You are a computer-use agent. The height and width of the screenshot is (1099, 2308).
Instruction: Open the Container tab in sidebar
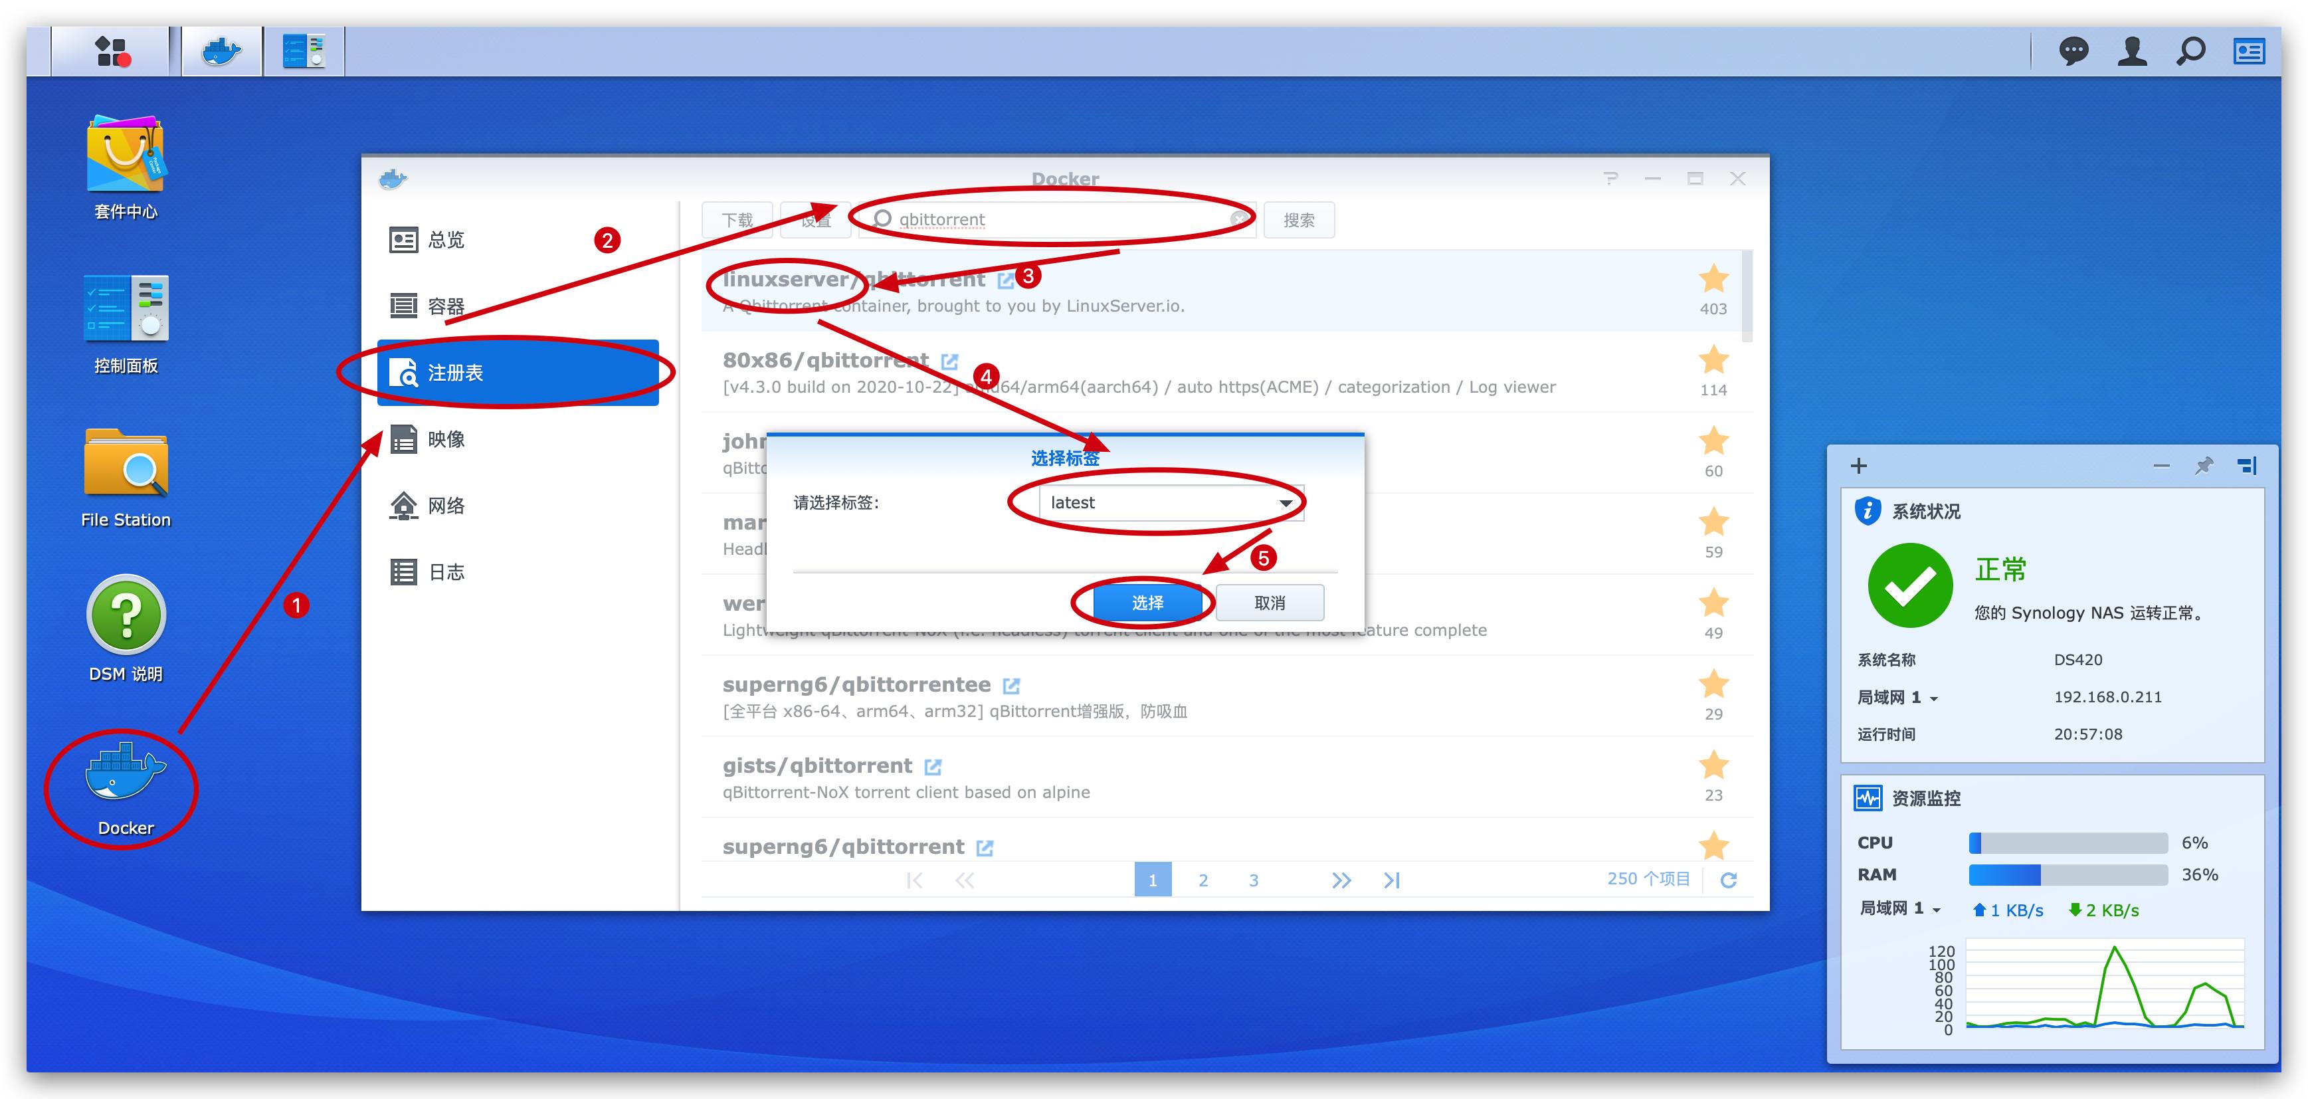pos(445,306)
